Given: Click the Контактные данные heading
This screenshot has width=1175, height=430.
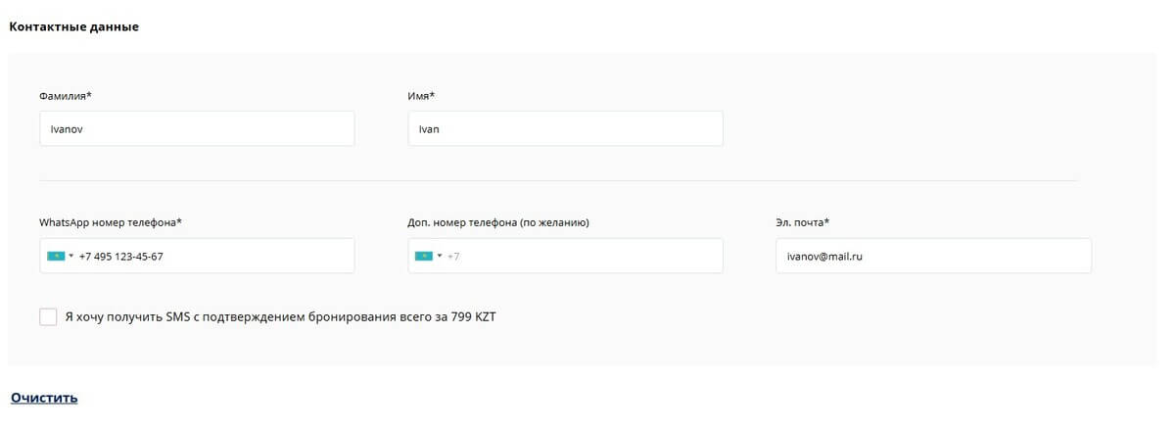Looking at the screenshot, I should (74, 26).
